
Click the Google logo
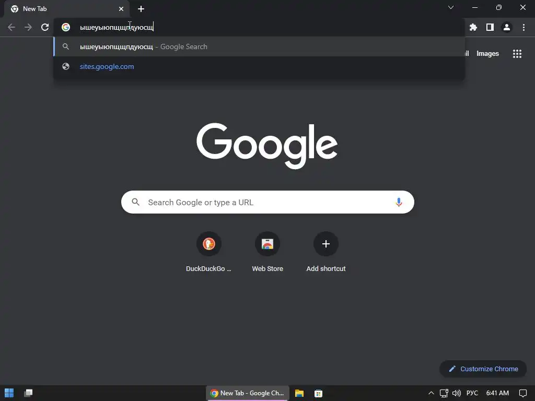click(267, 146)
